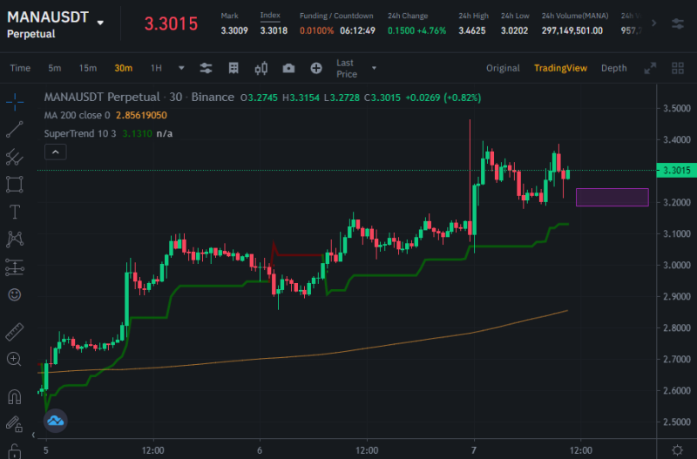The height and width of the screenshot is (459, 697).
Task: Open the emoji icons tool
Action: (x=15, y=294)
